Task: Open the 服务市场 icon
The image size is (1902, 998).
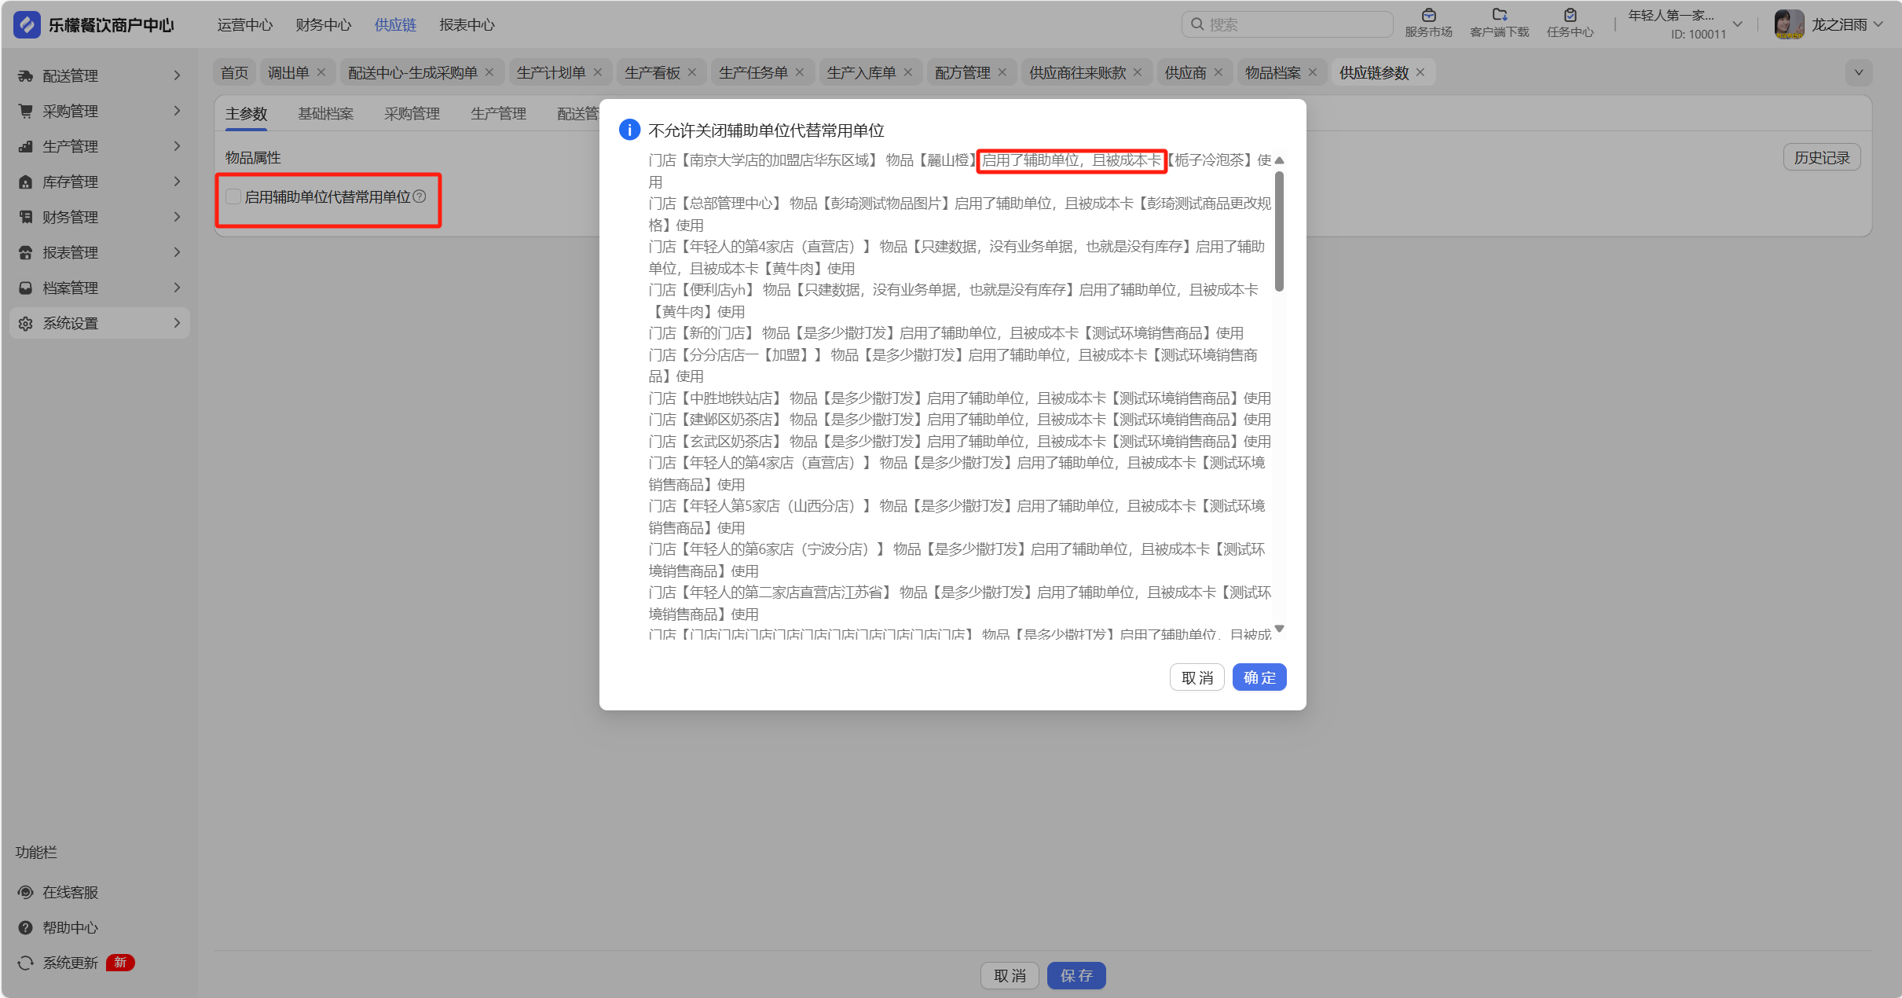Action: (x=1428, y=15)
